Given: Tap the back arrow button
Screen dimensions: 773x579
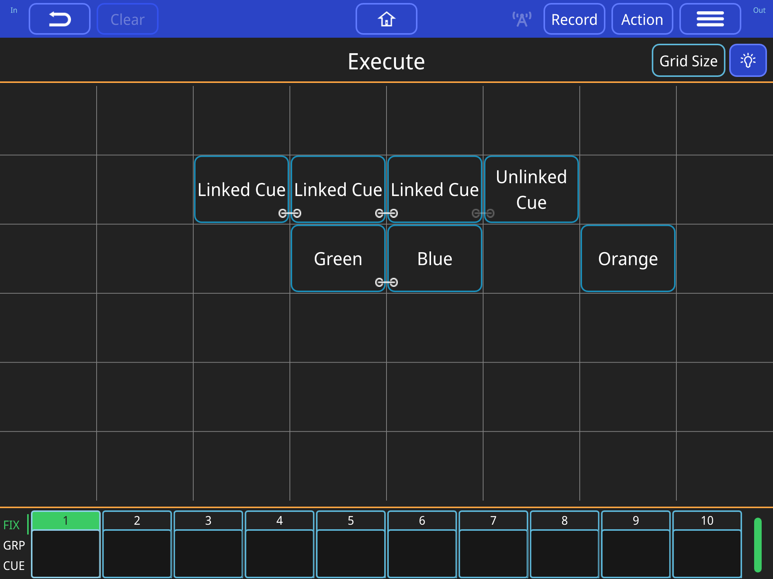Looking at the screenshot, I should pyautogui.click(x=60, y=19).
